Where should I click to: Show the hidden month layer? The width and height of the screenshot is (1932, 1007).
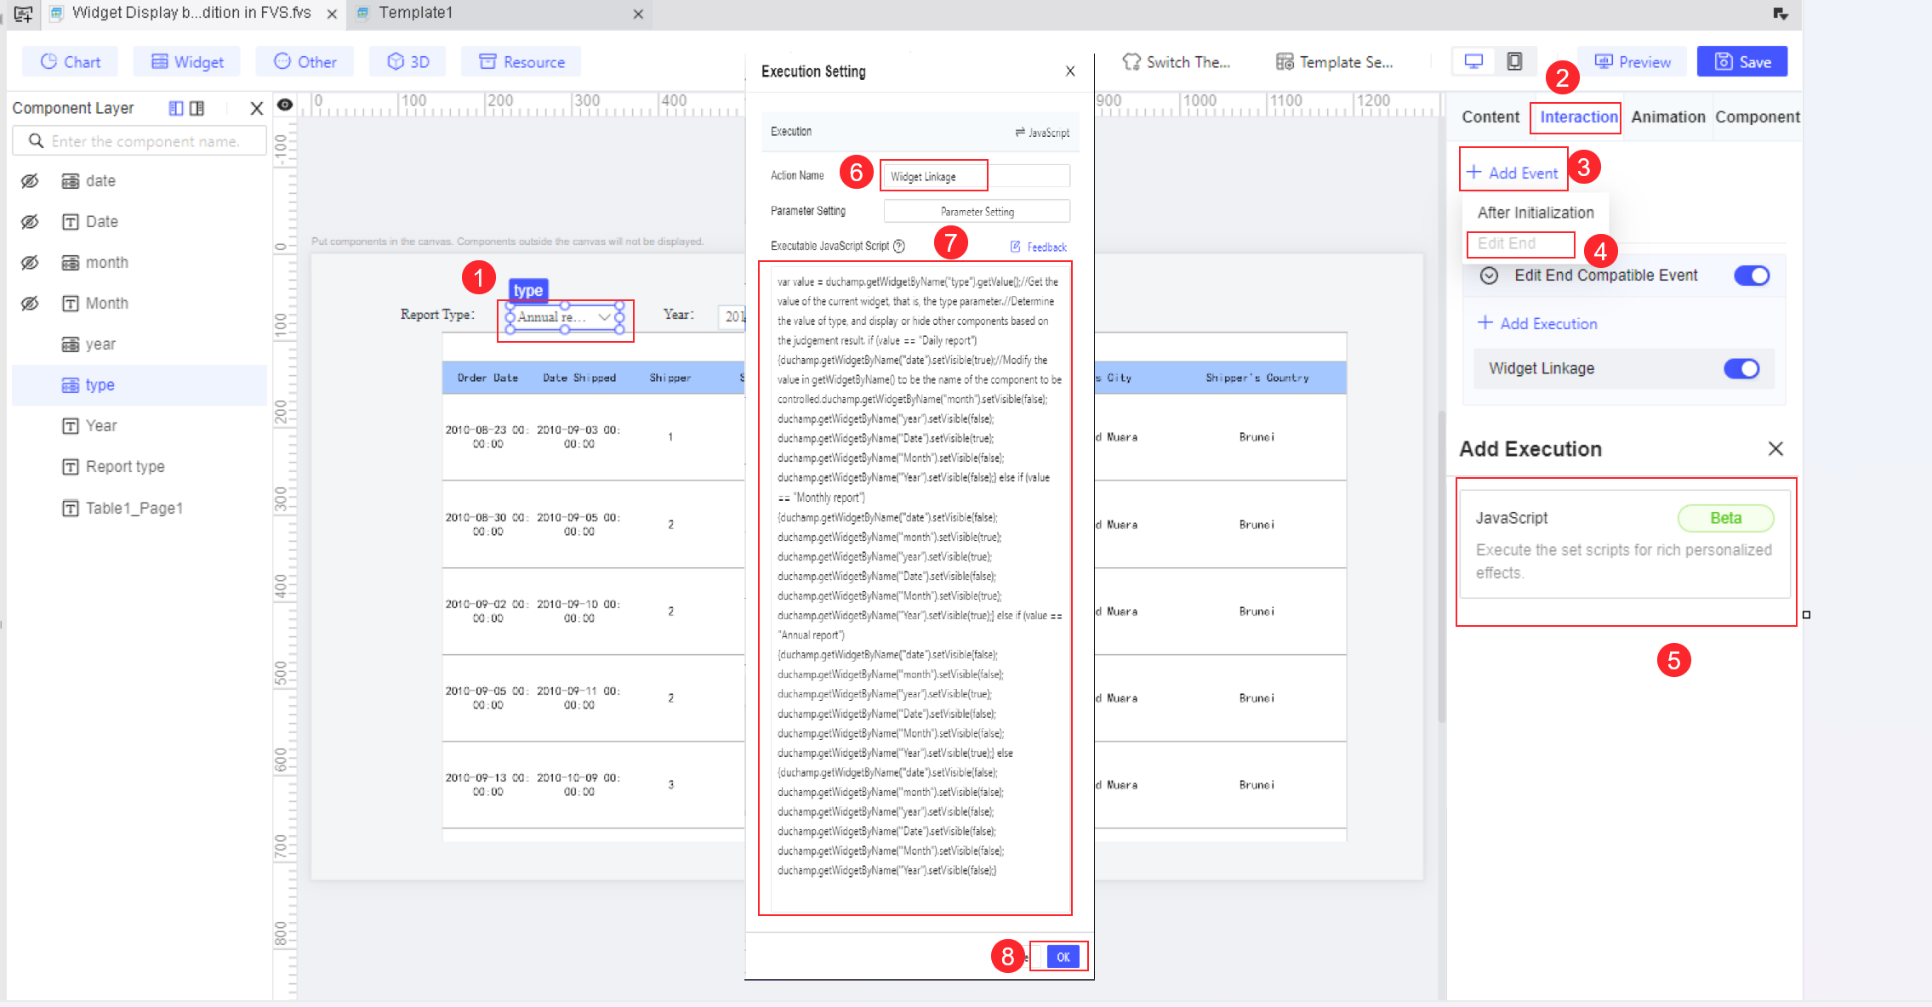click(x=30, y=263)
